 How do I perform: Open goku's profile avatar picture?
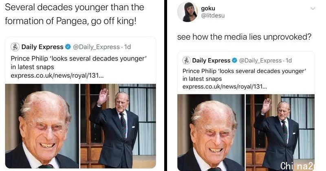pos(187,12)
